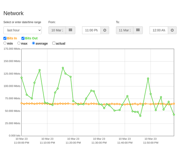Click the To date field '11 Mar'
Screen dimensions: 180x145
[x=125, y=30]
